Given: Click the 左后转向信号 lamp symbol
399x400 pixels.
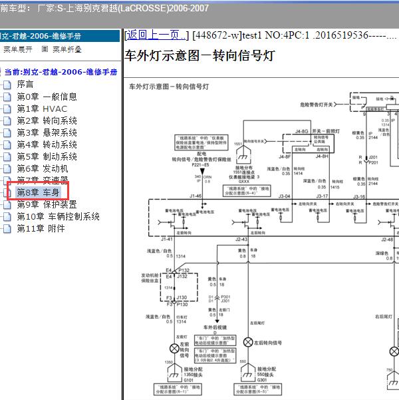Looking at the screenshot, I should (x=248, y=342).
